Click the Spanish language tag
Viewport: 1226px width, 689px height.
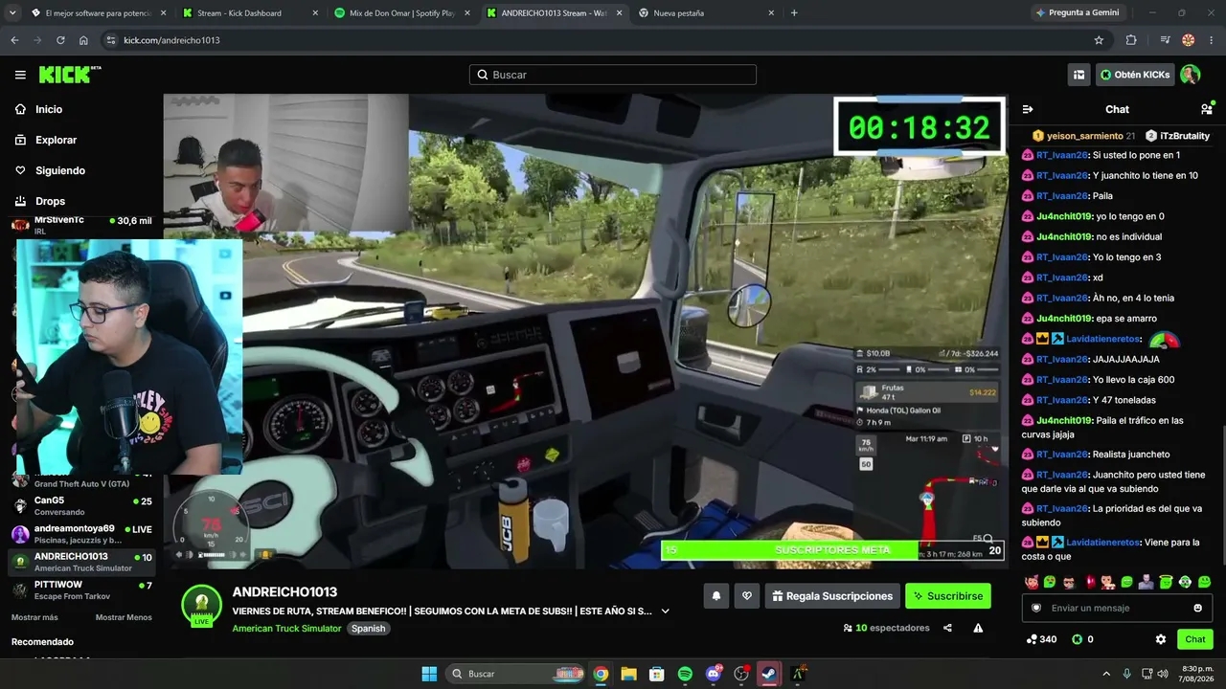coord(368,629)
